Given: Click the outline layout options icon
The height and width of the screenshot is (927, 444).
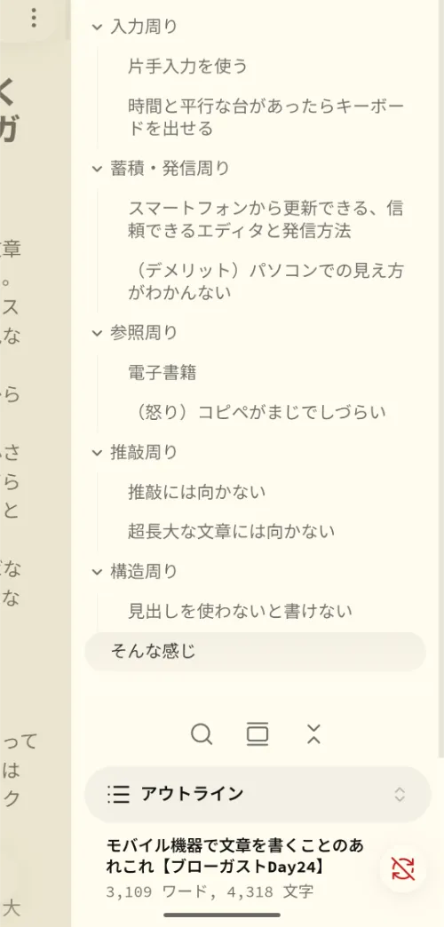Looking at the screenshot, I should [258, 734].
